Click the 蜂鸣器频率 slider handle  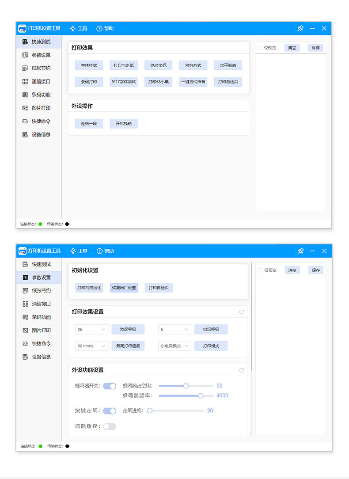click(x=201, y=395)
